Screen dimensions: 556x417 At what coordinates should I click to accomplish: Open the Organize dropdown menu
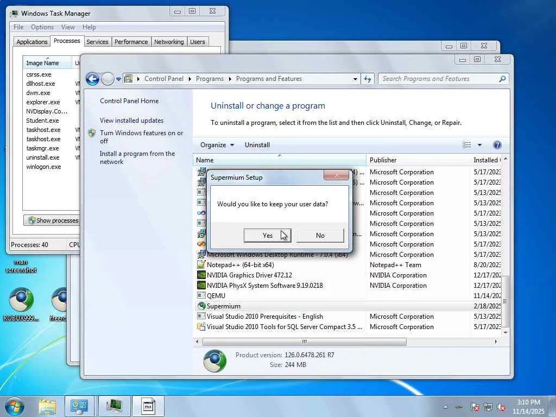pos(217,144)
